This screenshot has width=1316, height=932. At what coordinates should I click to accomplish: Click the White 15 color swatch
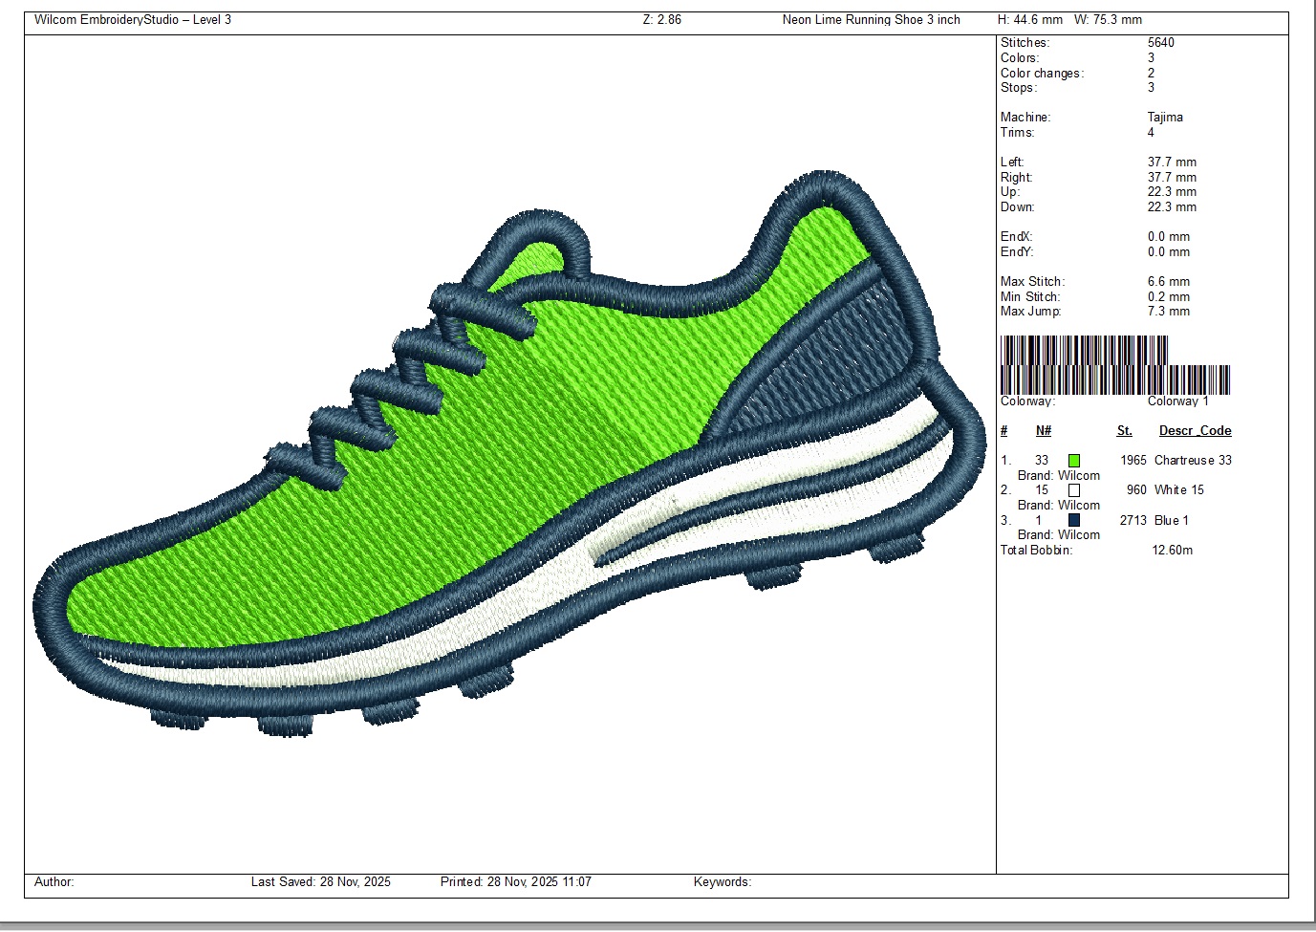[1074, 490]
